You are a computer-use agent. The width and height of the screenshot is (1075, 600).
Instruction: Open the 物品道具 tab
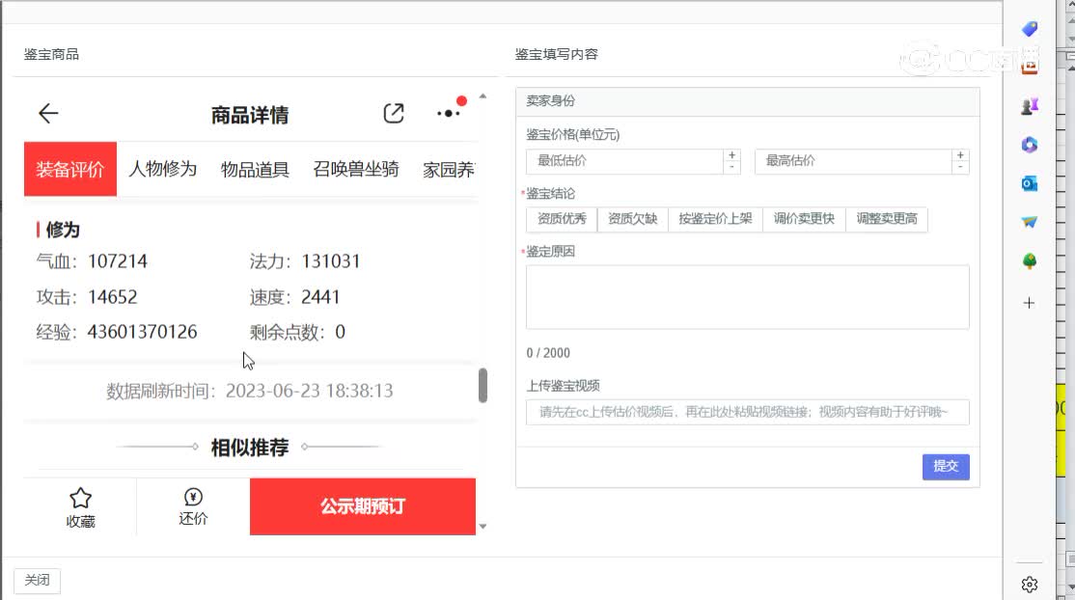[255, 170]
